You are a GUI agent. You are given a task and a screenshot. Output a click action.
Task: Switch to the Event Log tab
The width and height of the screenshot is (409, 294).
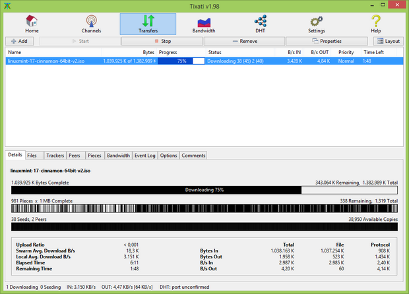point(144,156)
